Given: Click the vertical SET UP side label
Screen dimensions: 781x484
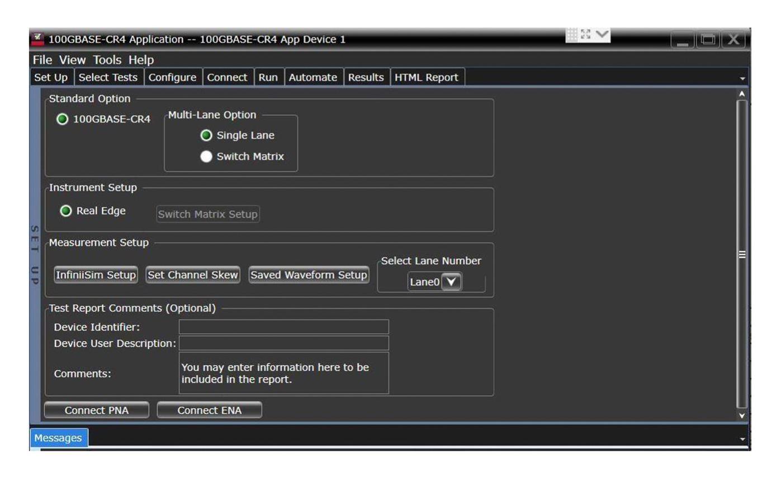Looking at the screenshot, I should tap(34, 255).
